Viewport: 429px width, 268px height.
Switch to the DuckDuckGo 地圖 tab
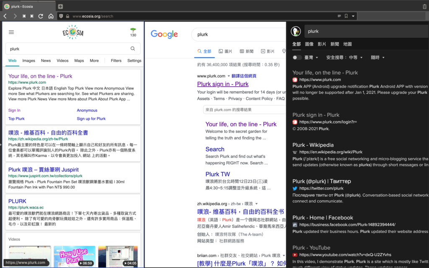[347, 44]
